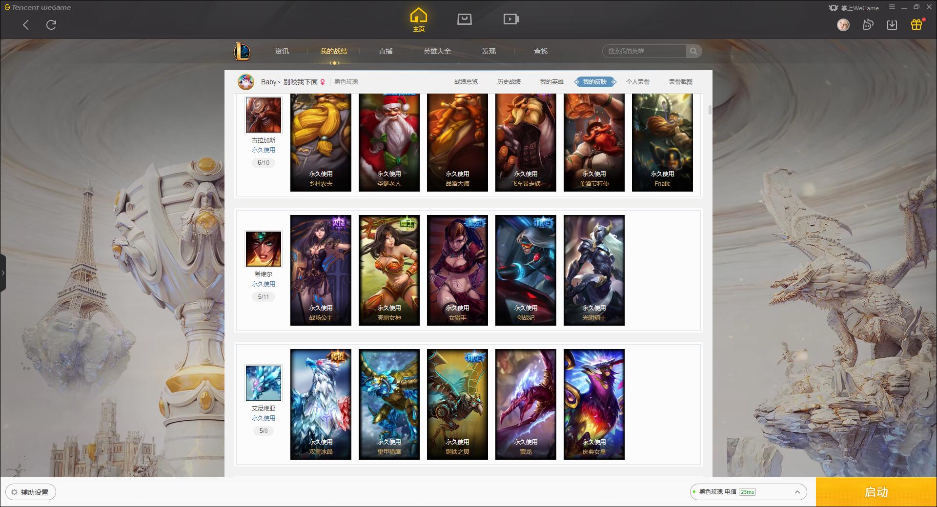Open the 飞车暴走族 skin card

coord(526,142)
